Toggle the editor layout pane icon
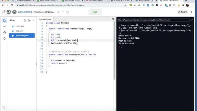 click(113, 19)
